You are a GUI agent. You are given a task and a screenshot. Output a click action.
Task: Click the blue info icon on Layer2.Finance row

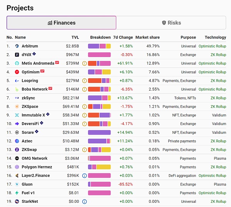click(84, 176)
